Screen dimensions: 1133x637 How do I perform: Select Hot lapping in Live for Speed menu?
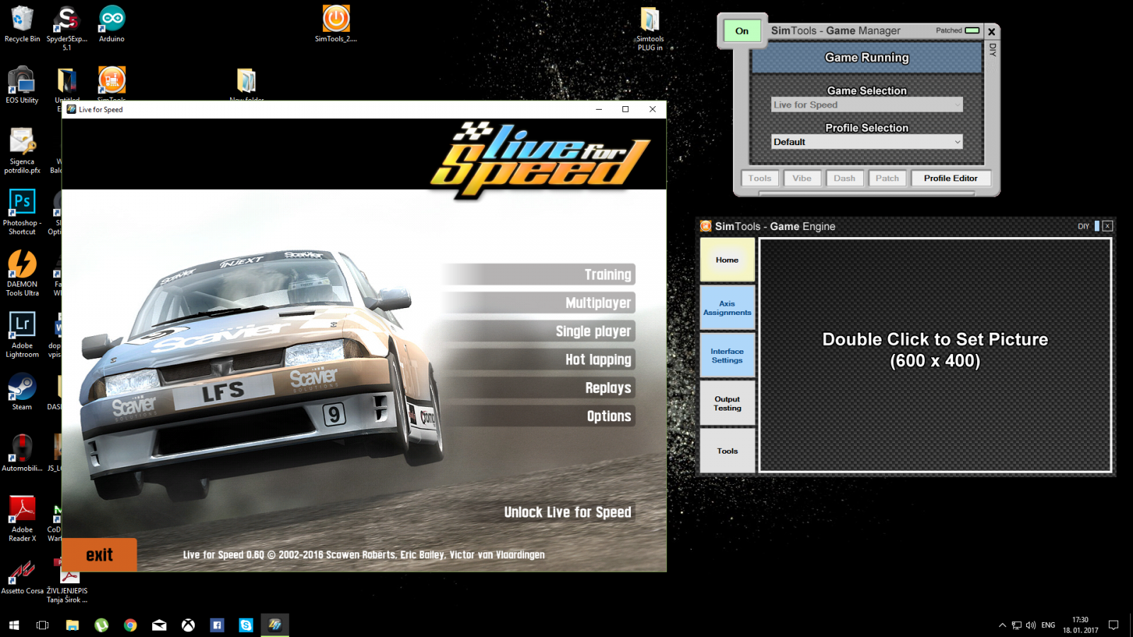(x=540, y=360)
